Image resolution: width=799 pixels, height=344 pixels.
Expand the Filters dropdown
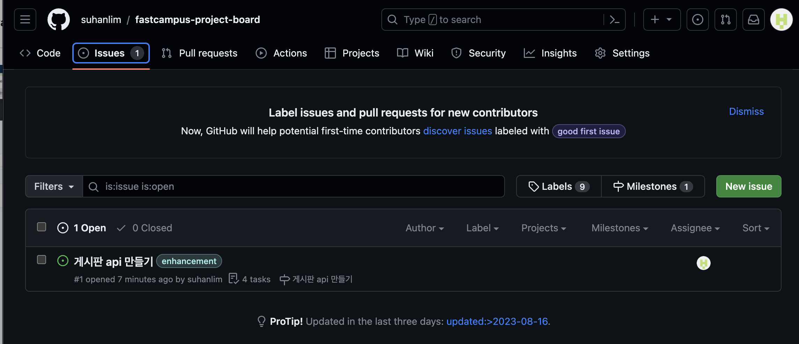54,186
